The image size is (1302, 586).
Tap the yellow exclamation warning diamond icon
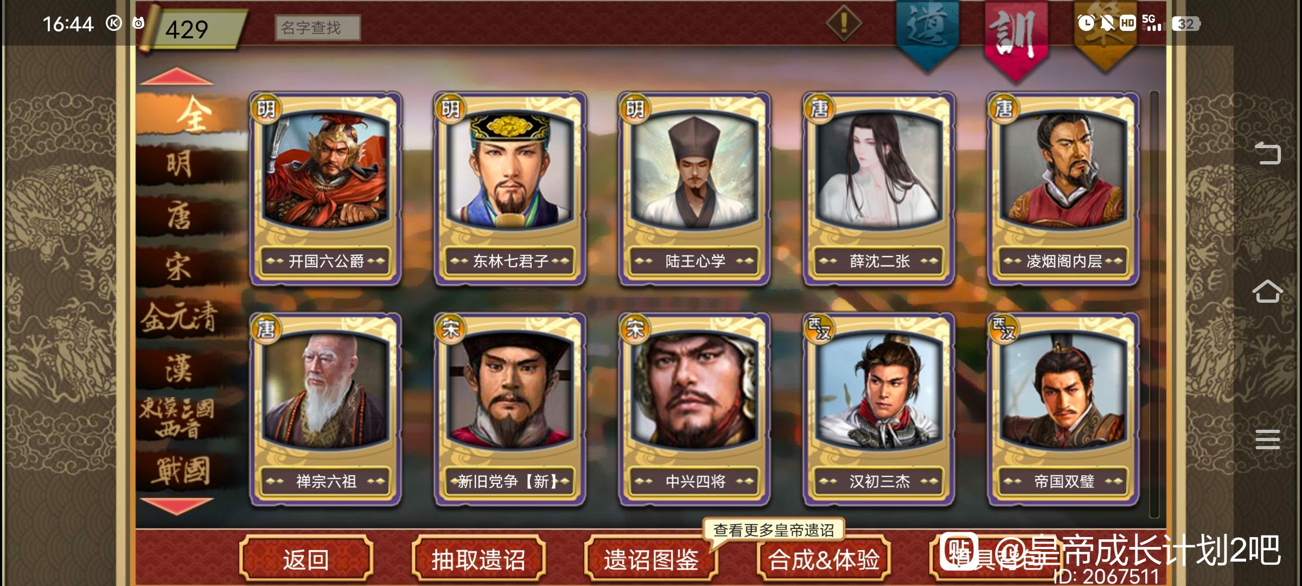[x=844, y=23]
